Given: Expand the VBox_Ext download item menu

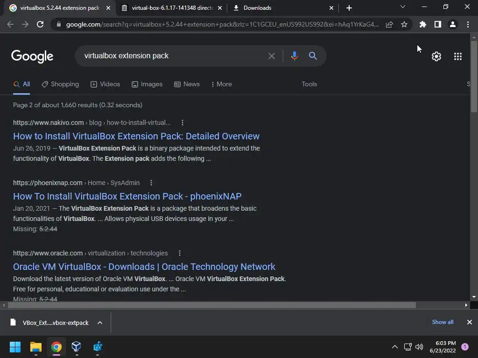Looking at the screenshot, I should pyautogui.click(x=100, y=323).
